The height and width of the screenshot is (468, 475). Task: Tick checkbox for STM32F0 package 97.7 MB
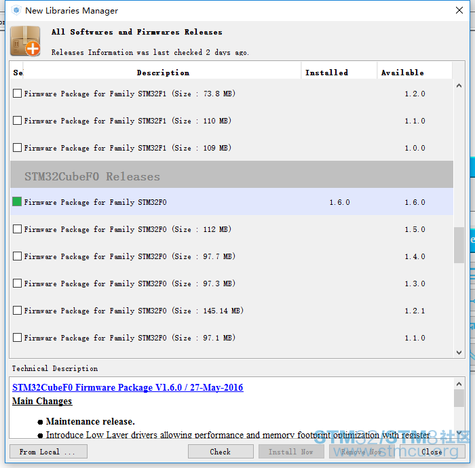[17, 256]
